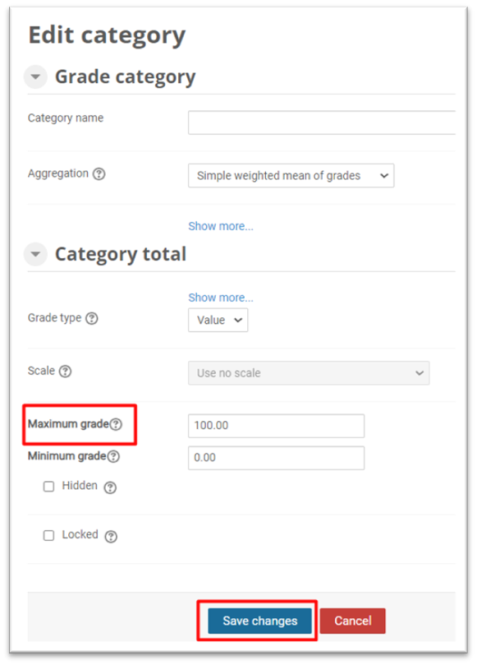Tick the Locked checkbox
The image size is (477, 665).
coord(48,535)
